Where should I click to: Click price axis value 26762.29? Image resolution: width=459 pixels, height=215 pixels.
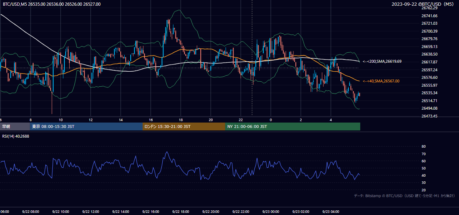429,8
